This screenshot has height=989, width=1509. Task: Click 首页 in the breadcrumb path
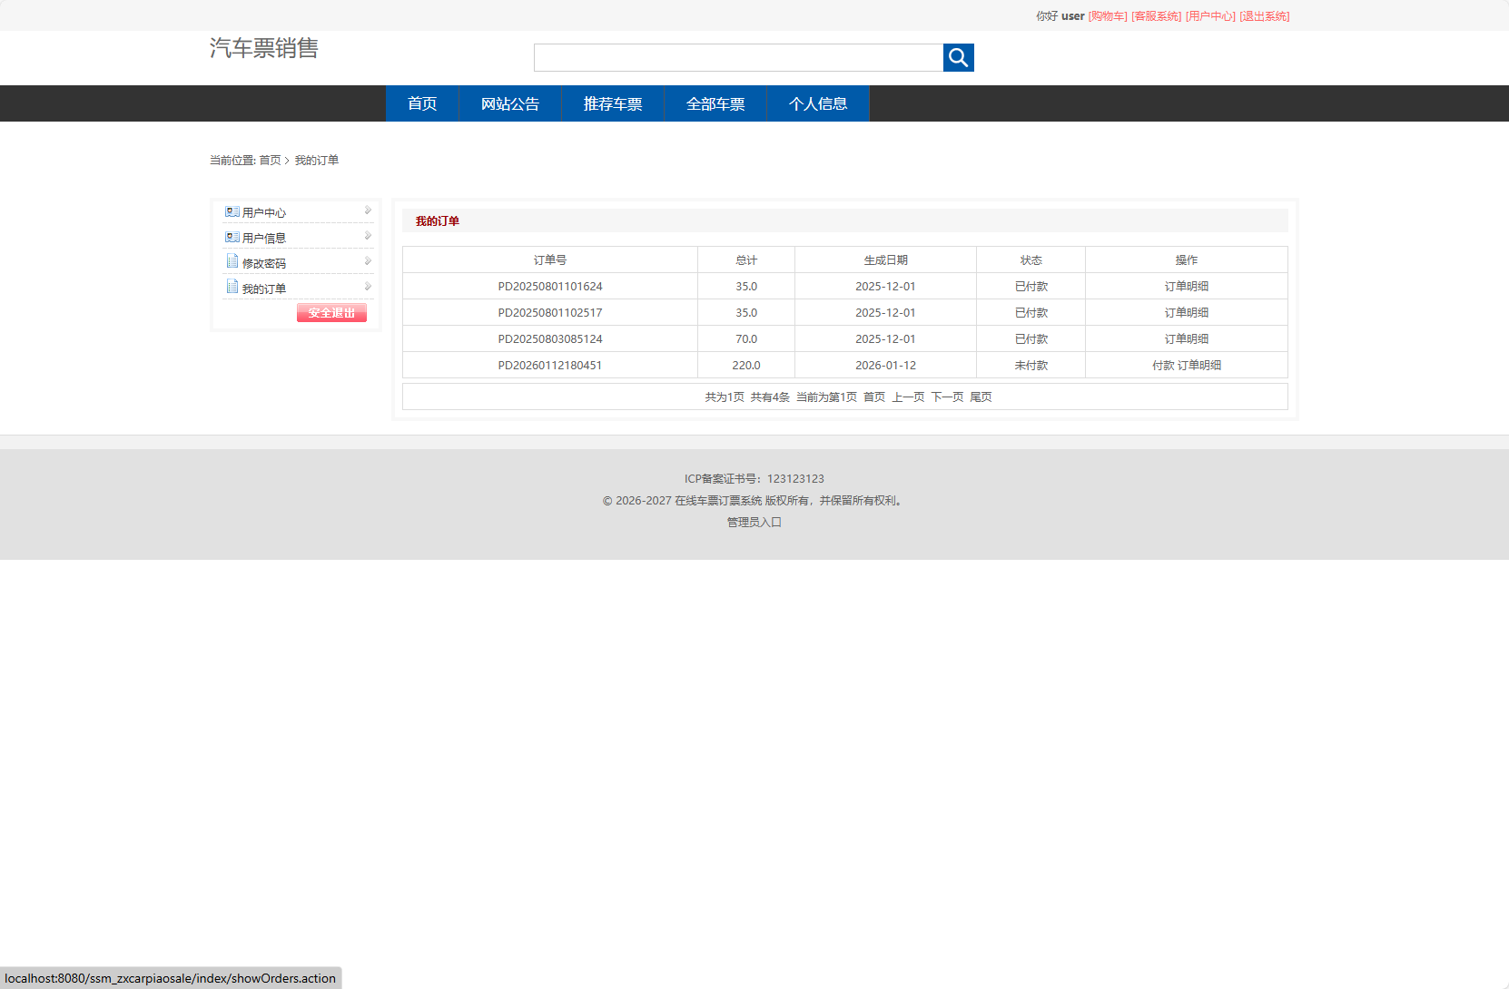pyautogui.click(x=270, y=161)
